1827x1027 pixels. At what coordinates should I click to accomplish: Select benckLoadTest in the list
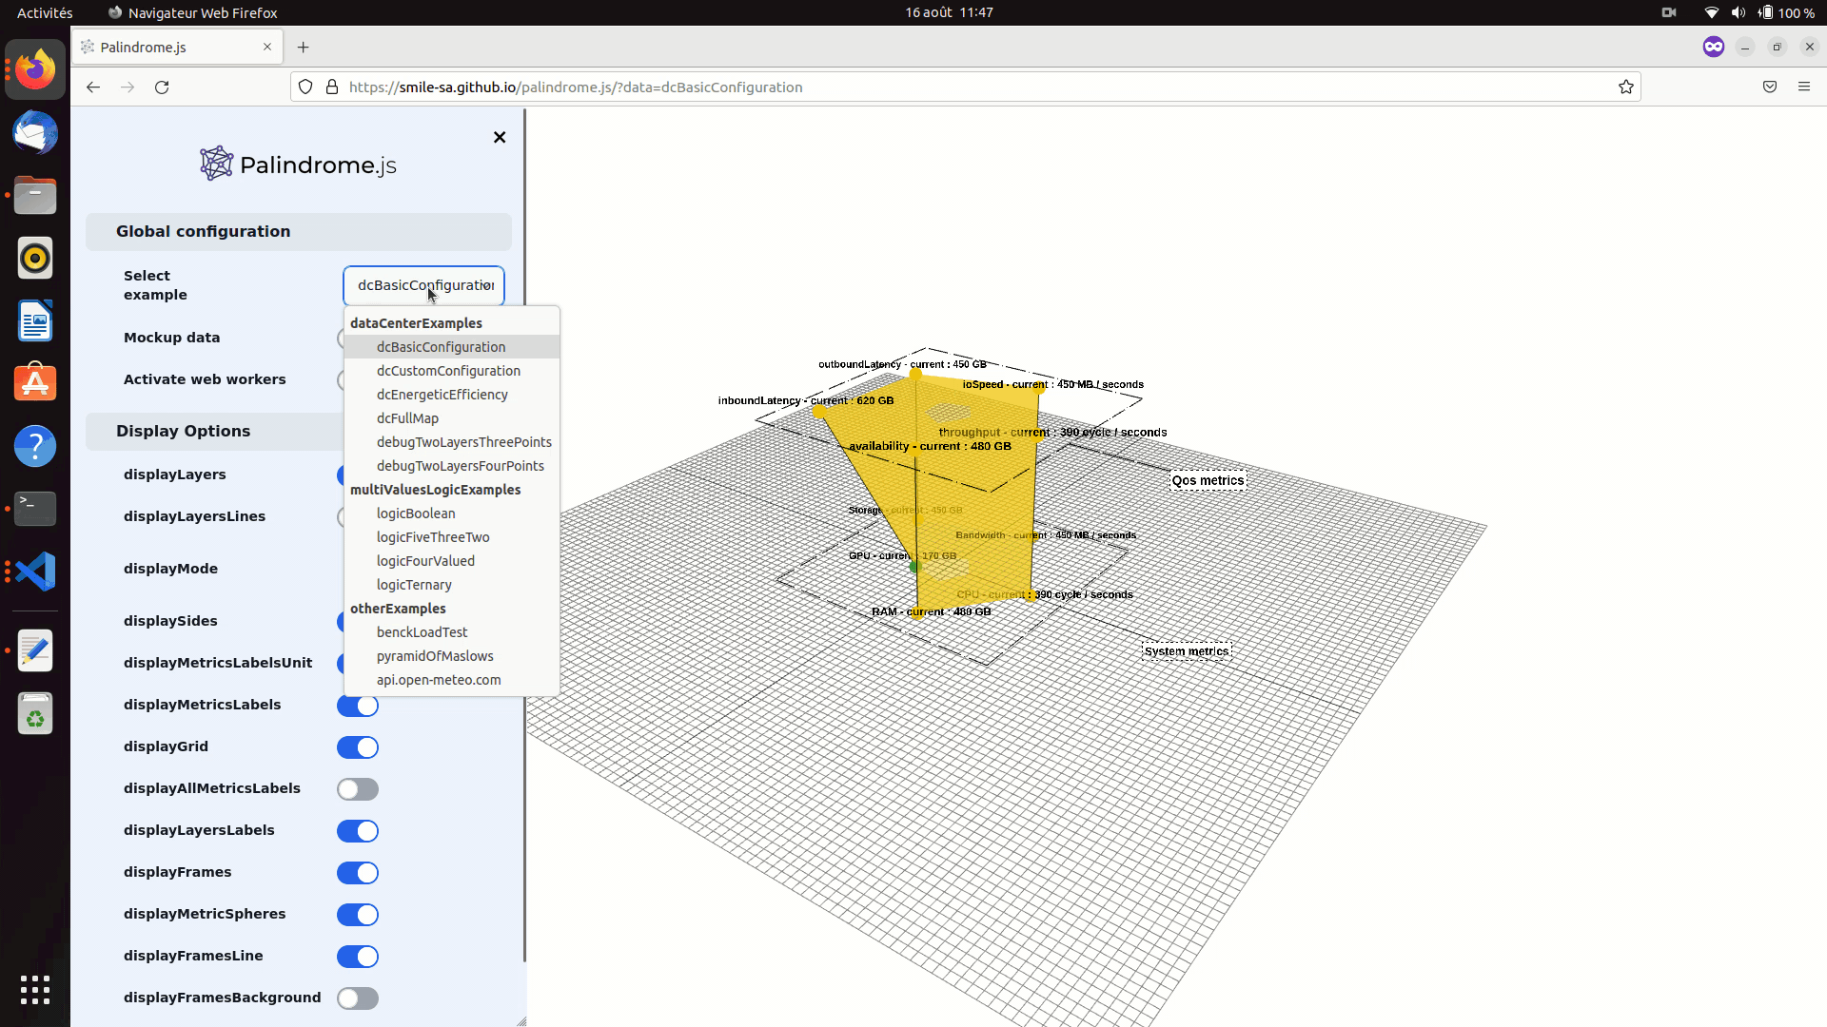click(x=452, y=632)
